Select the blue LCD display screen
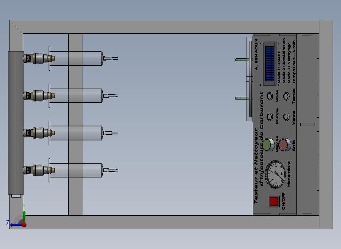Image resolution: width=341 pixels, height=249 pixels. pyautogui.click(x=270, y=64)
